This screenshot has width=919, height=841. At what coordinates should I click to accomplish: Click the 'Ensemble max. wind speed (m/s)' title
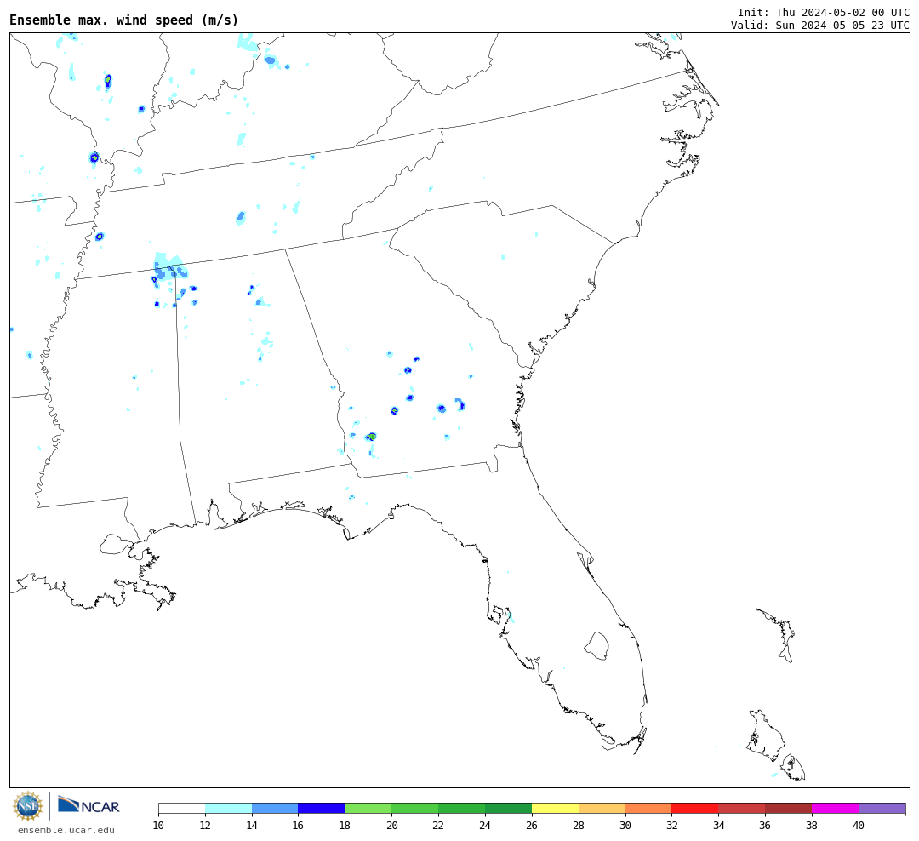(124, 20)
